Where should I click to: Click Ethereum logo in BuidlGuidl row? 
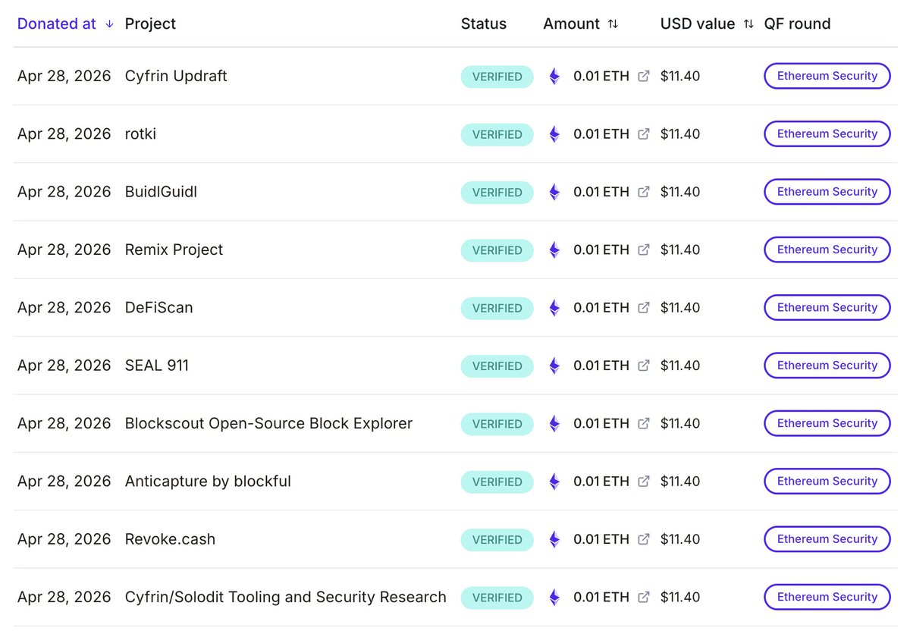(554, 192)
